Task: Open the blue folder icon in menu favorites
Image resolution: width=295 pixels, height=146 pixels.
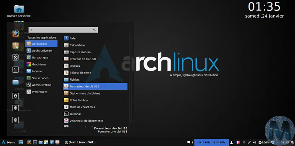Action: [15, 82]
